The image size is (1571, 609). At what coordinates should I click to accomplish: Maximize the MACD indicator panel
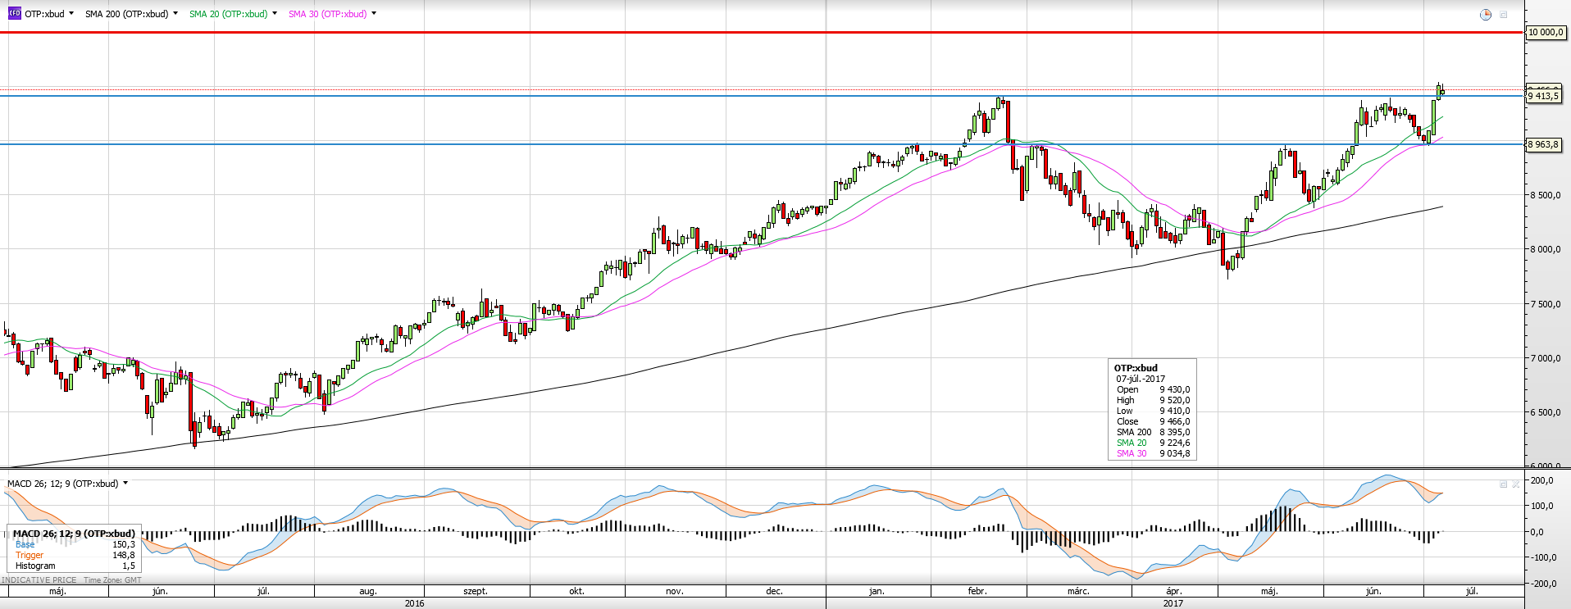click(x=1503, y=484)
